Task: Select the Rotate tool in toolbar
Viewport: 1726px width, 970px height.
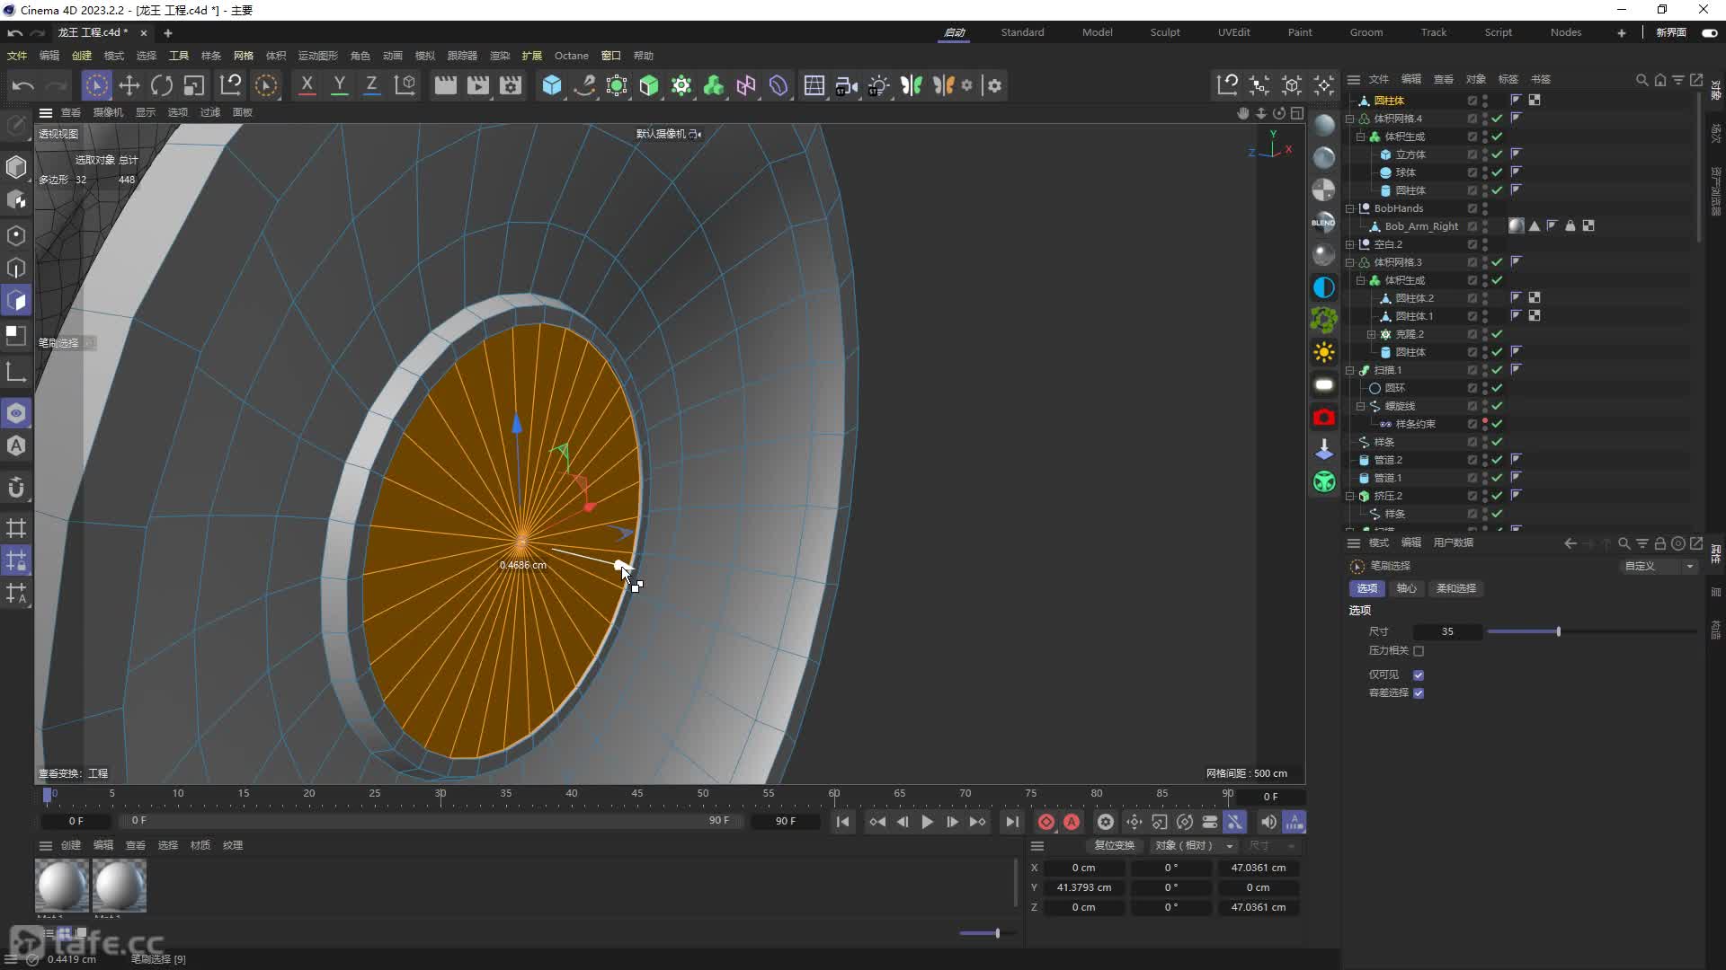Action: (x=162, y=85)
